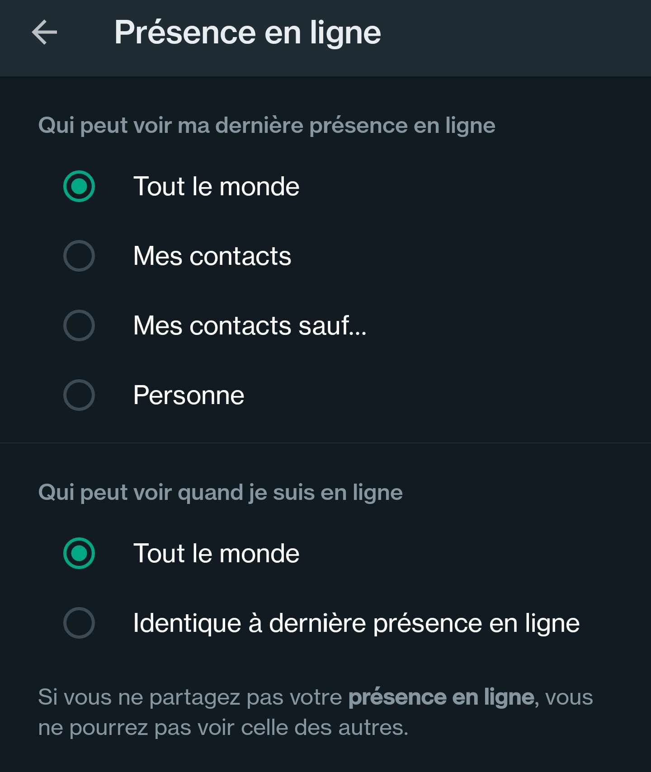Click the "Qui peut voir quand je suis en ligne" header
The height and width of the screenshot is (772, 651).
pos(220,492)
